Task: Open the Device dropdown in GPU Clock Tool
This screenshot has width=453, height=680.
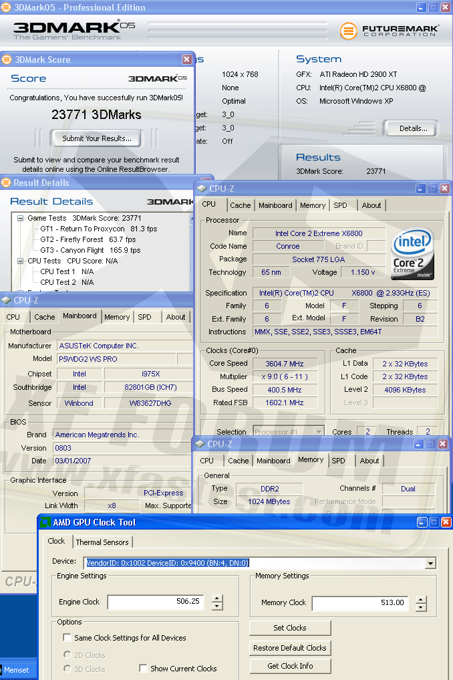Action: (430, 564)
